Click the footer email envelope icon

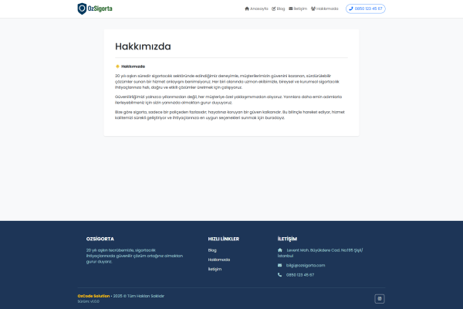[x=280, y=265]
